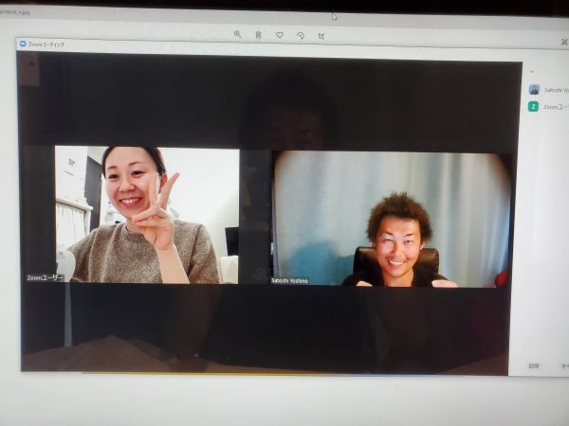Rotate the image using the rotate icon
Screen dimensions: 569x426
tap(300, 35)
